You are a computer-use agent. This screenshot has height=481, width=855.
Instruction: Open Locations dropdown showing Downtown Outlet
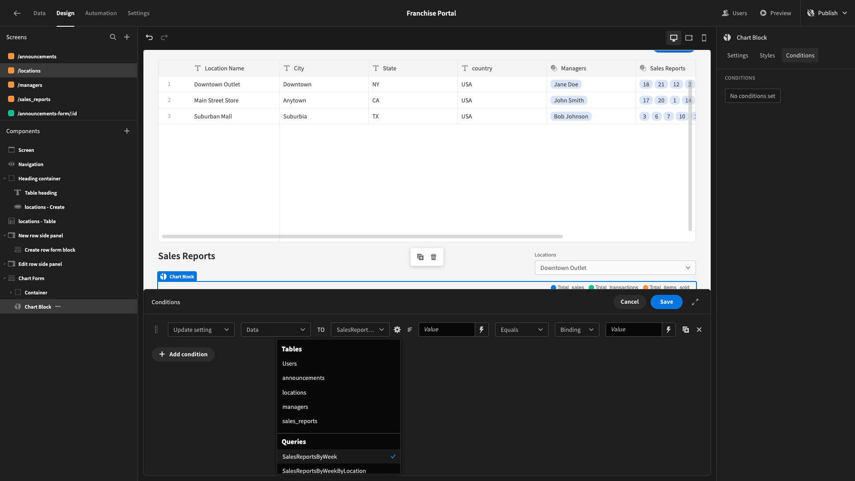pyautogui.click(x=615, y=268)
